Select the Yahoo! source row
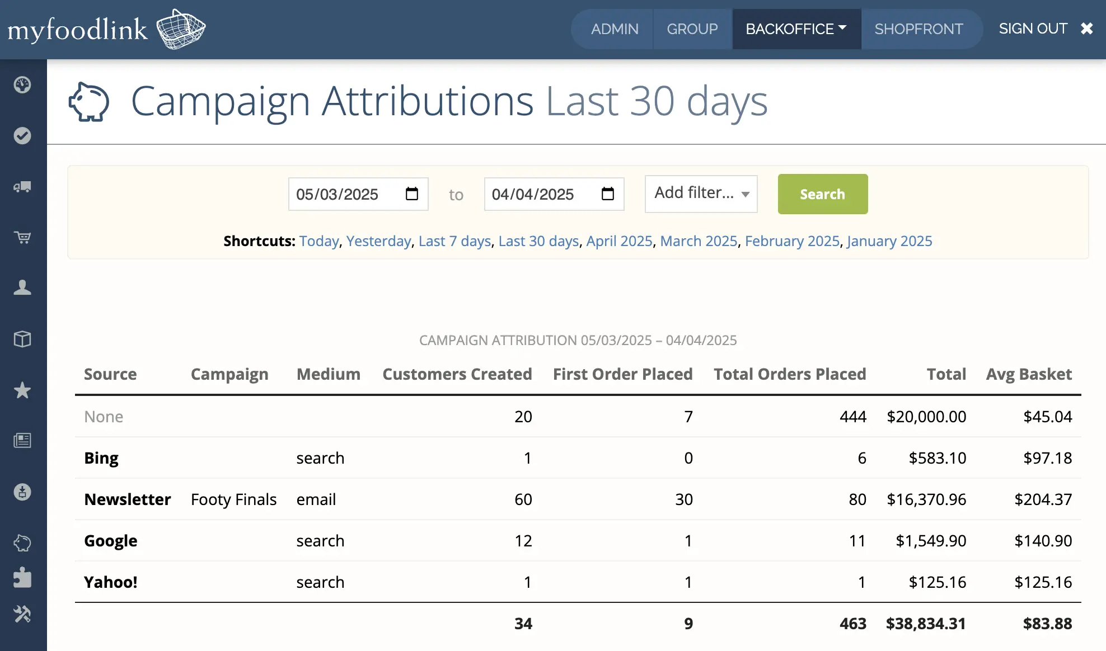 [578, 582]
